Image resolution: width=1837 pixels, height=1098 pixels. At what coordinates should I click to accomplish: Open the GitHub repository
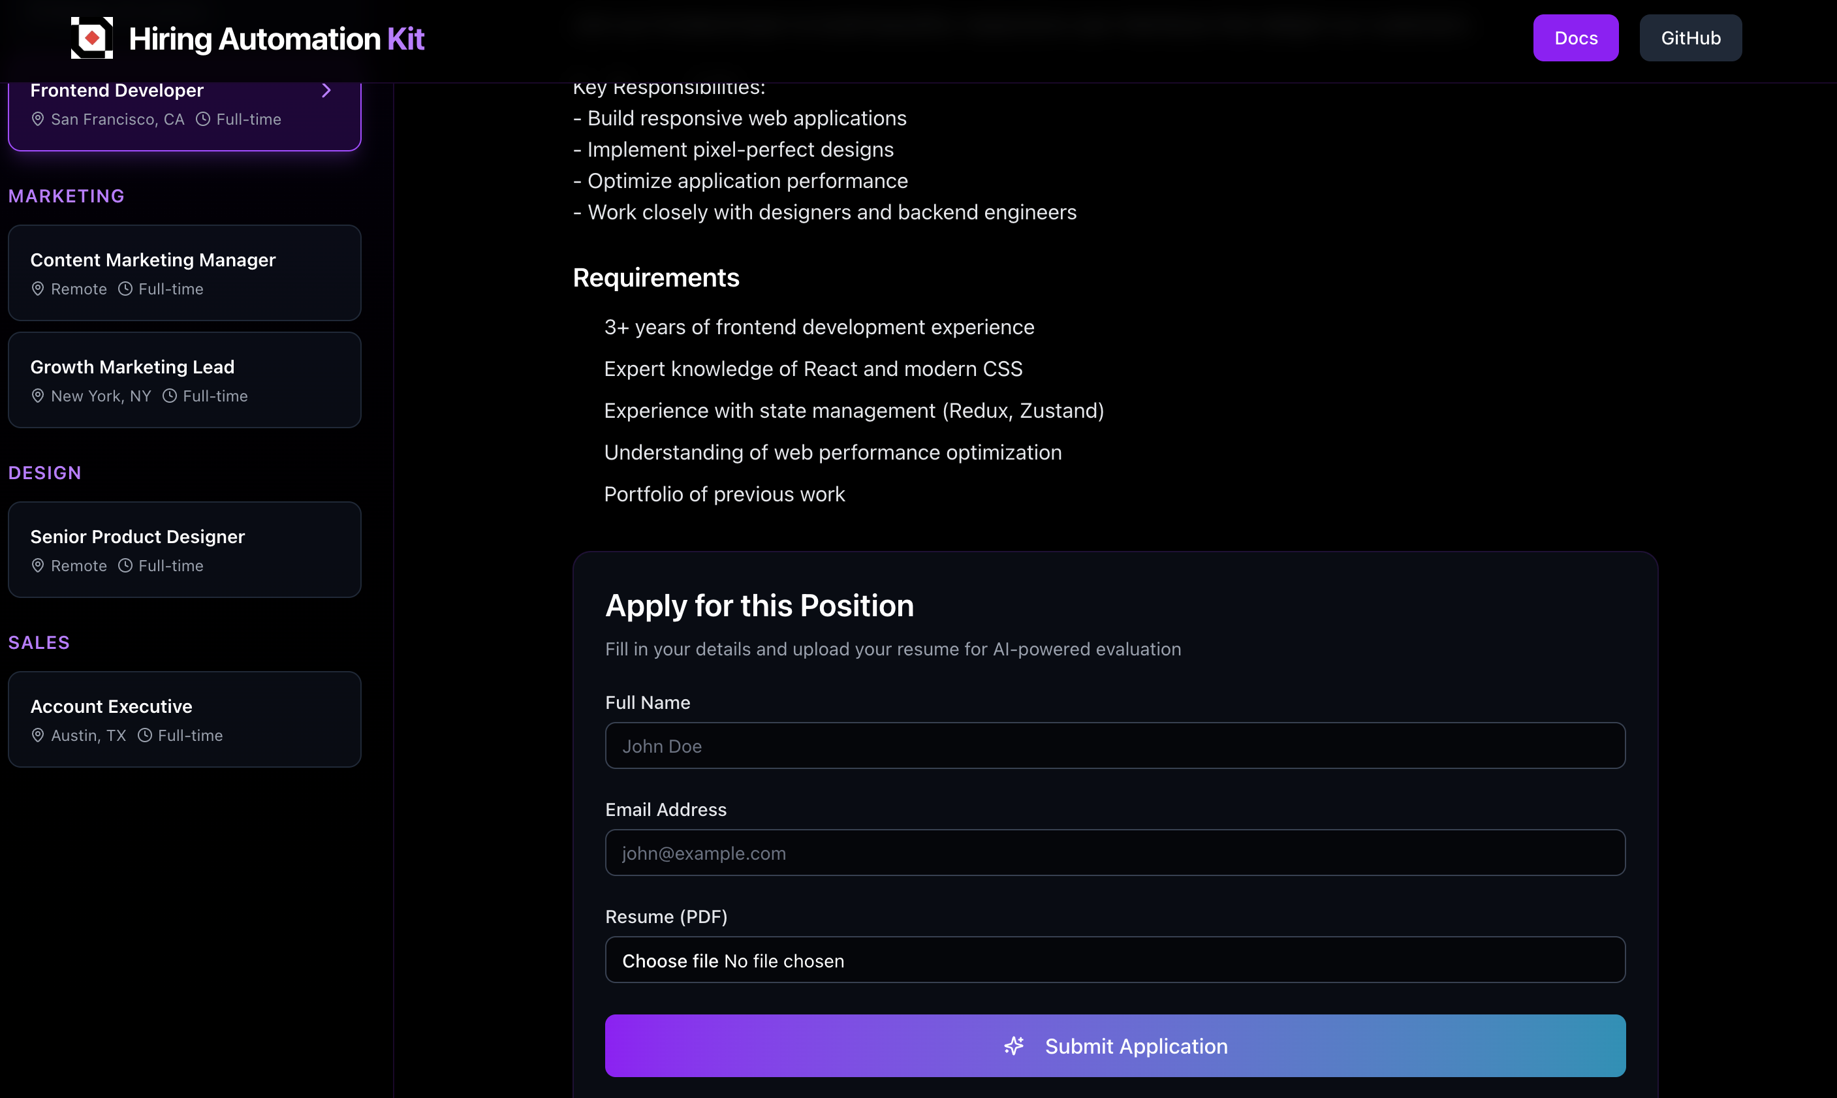pyautogui.click(x=1691, y=38)
